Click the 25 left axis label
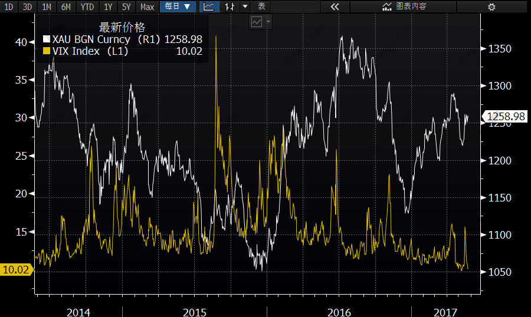531x317 pixels. 21,156
